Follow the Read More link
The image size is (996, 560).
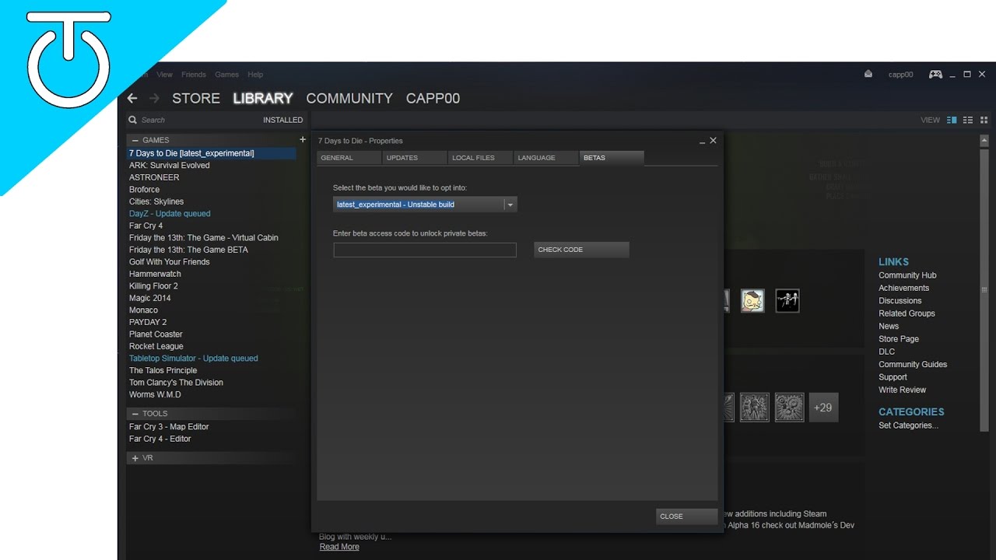(x=339, y=547)
